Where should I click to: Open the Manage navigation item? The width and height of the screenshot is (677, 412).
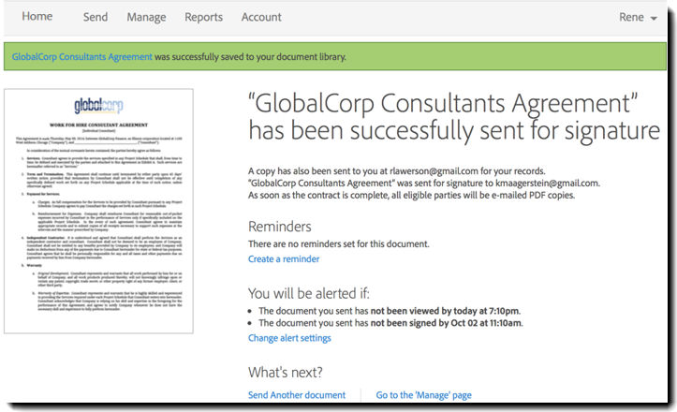146,17
